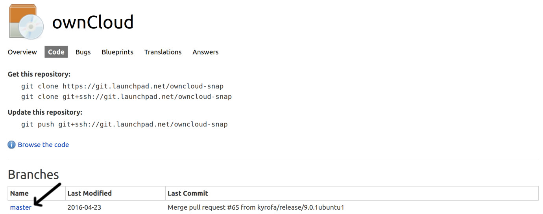Click the Name column header
543x214 pixels.
click(x=19, y=193)
